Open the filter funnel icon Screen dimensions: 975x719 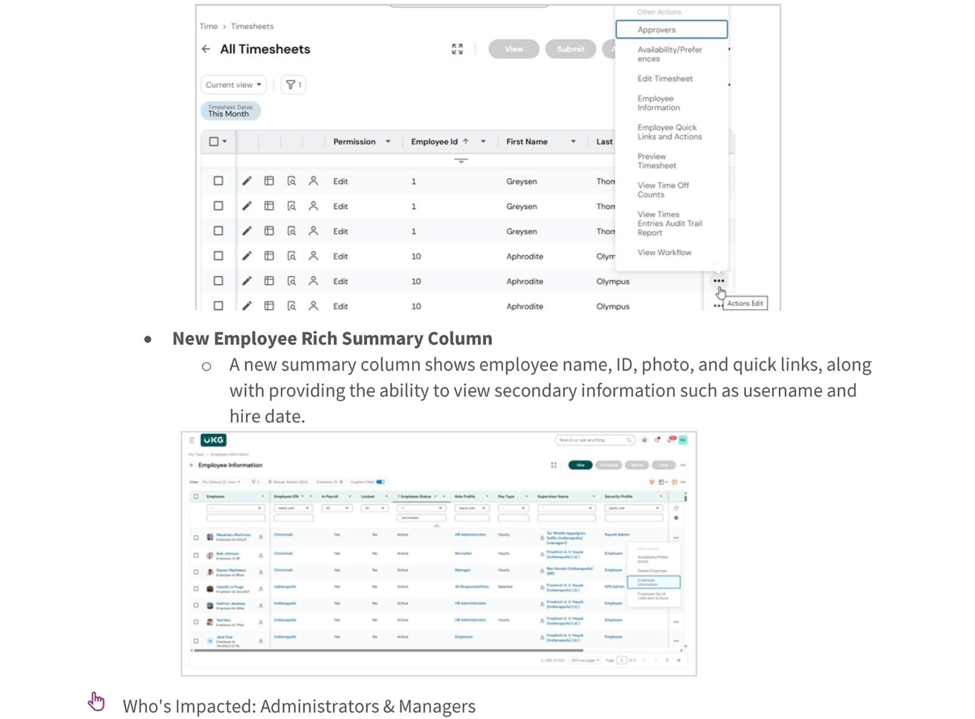point(293,85)
